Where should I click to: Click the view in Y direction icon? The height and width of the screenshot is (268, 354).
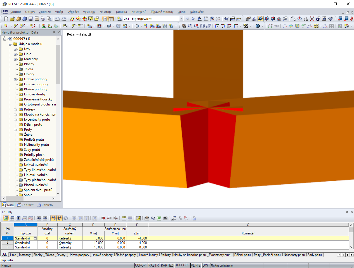(223, 26)
